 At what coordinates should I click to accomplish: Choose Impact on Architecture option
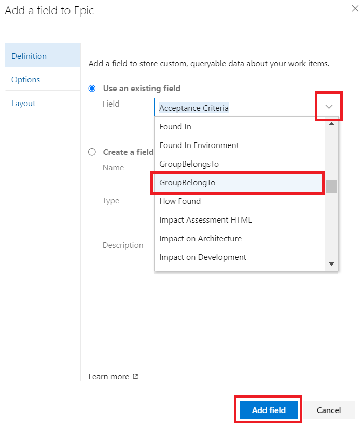point(240,239)
